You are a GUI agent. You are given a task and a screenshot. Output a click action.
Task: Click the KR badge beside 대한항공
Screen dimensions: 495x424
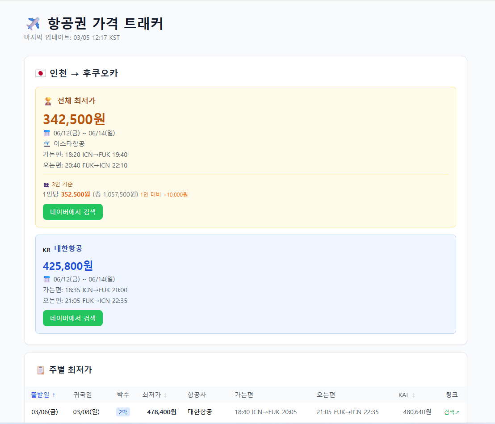point(47,250)
